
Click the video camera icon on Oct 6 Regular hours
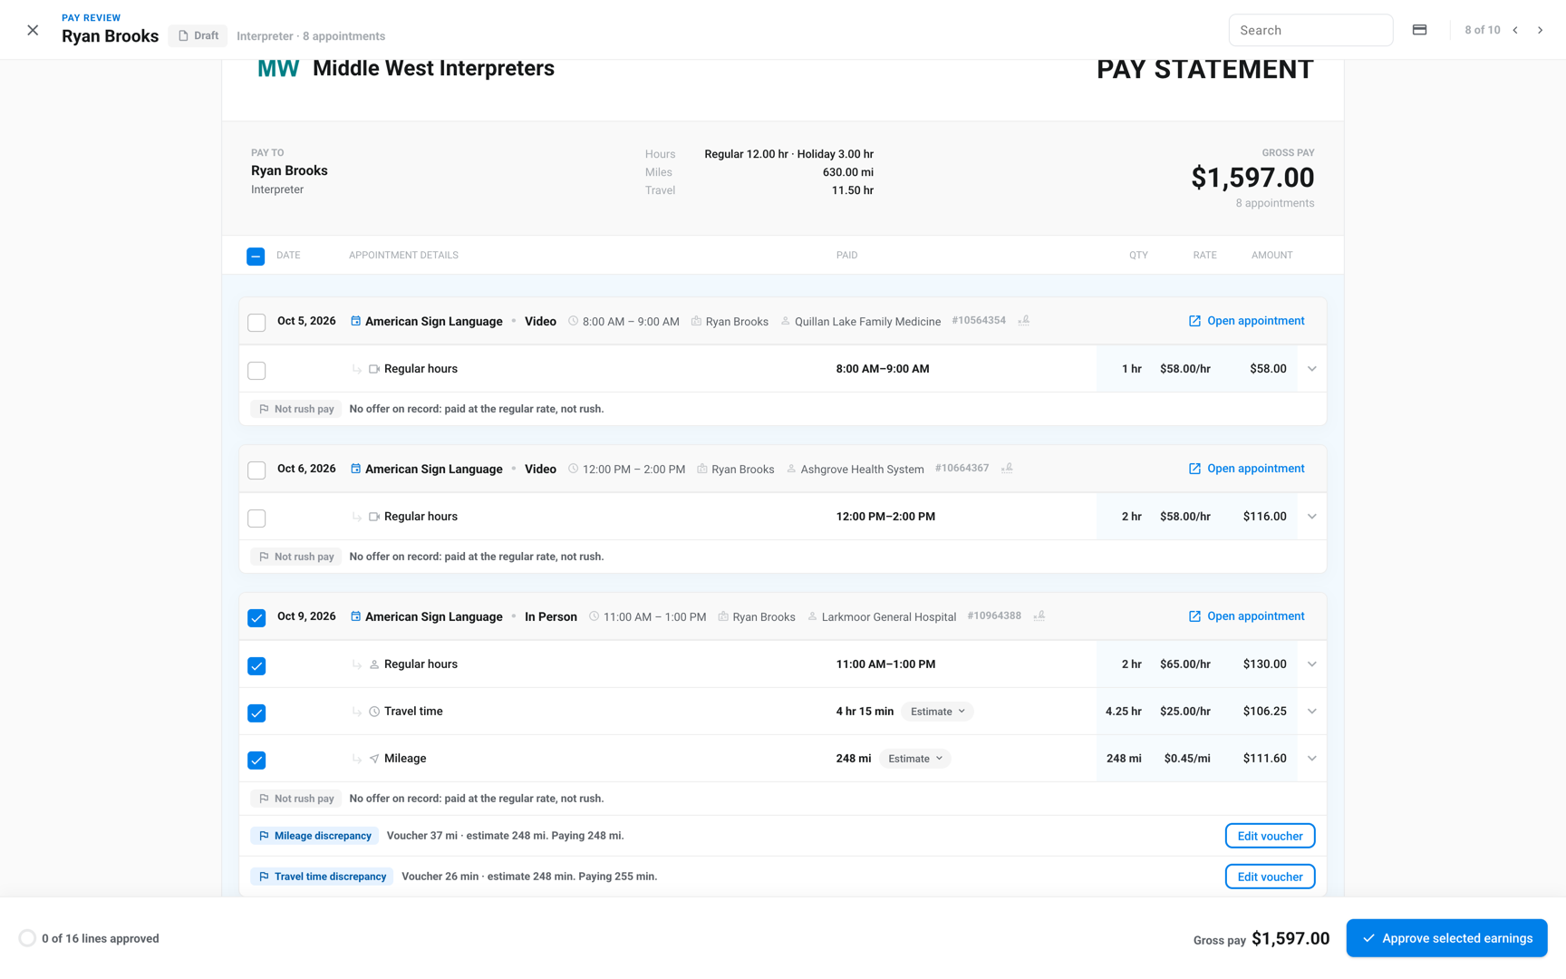click(x=373, y=517)
